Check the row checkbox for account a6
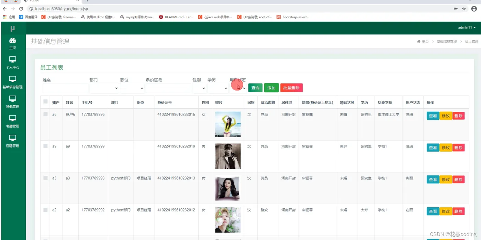 [45, 114]
